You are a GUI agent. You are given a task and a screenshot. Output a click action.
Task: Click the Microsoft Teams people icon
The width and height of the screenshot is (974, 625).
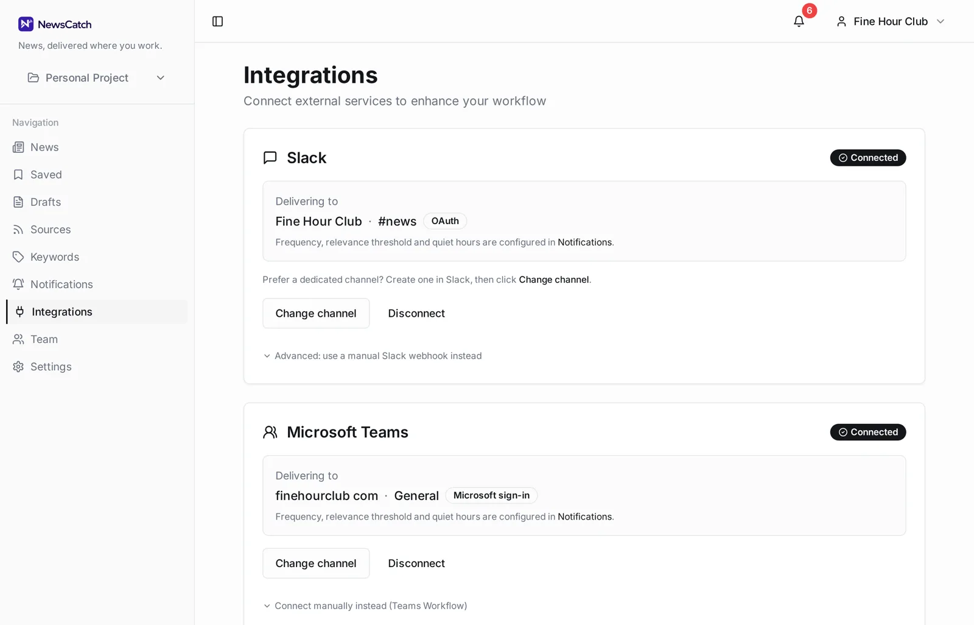(x=270, y=432)
